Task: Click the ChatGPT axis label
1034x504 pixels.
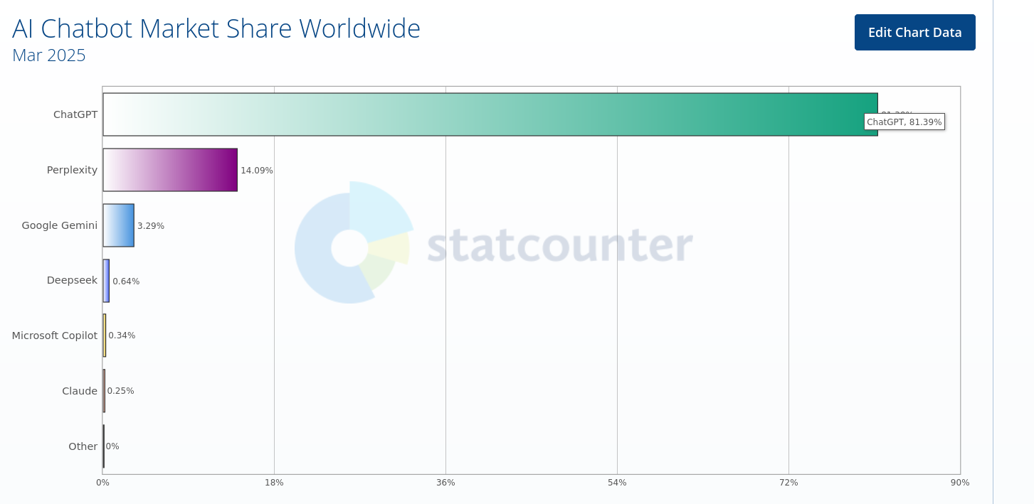Action: pos(75,114)
